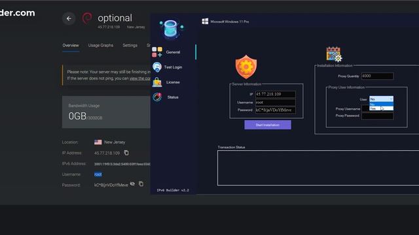Screen dimensions: 419x235
Task: Click the Proxy Password field
Action: [x=377, y=116]
